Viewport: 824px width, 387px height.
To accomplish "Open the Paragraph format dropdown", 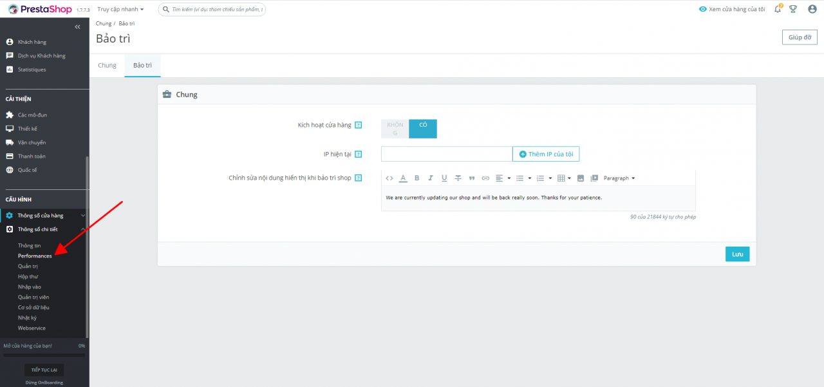I will pos(619,178).
